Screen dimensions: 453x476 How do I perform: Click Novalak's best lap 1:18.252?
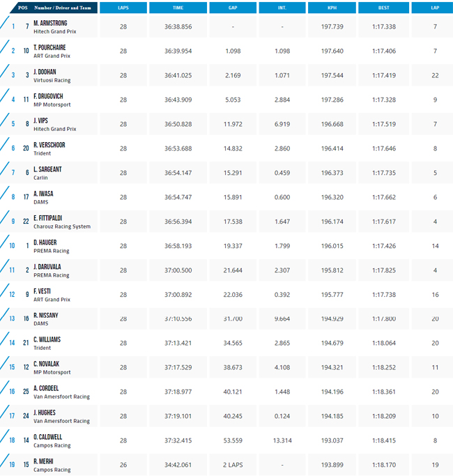point(384,367)
